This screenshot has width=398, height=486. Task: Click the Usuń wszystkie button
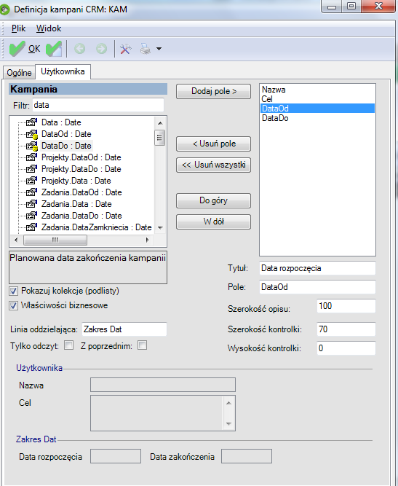[213, 165]
